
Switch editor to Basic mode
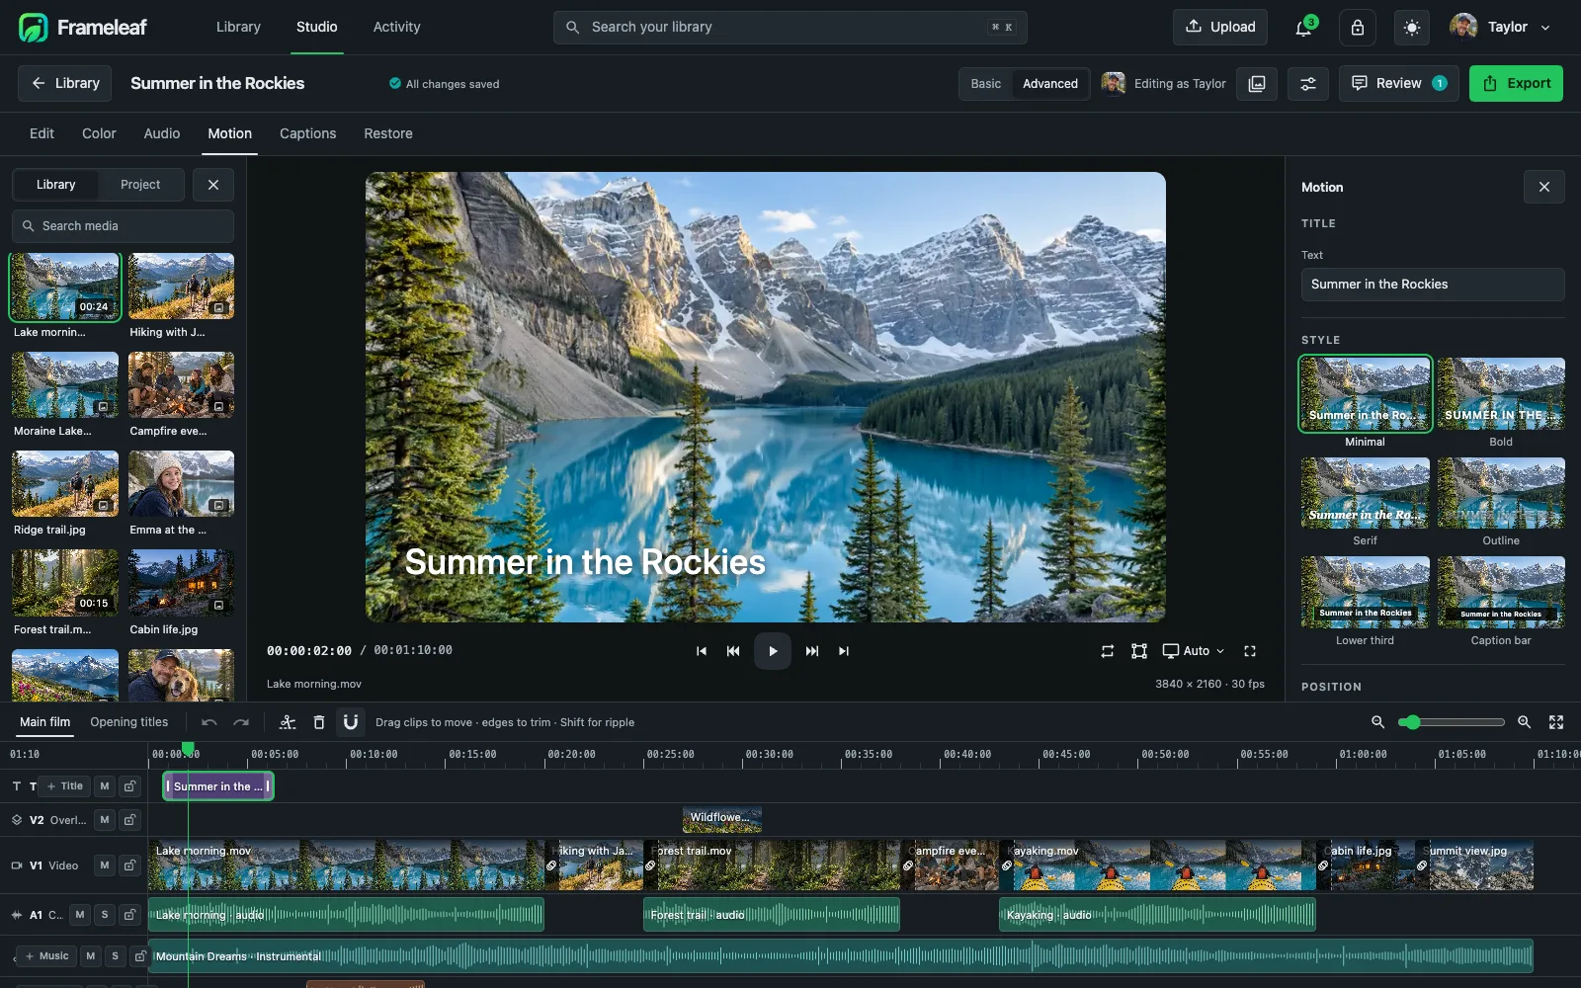(985, 84)
